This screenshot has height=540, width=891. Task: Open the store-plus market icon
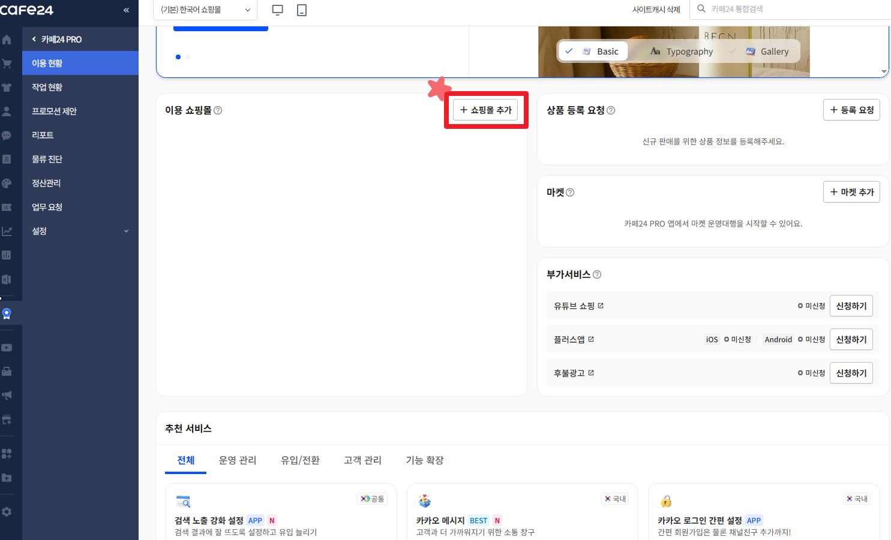click(x=7, y=420)
